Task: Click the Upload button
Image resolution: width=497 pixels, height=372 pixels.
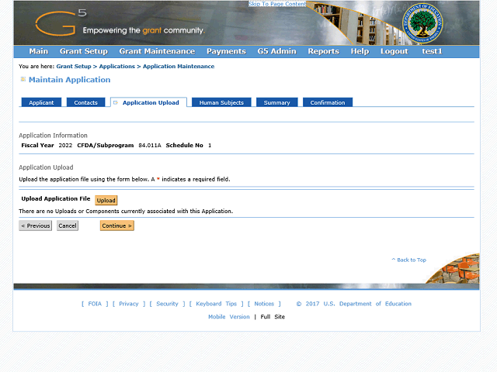Action: [x=106, y=200]
